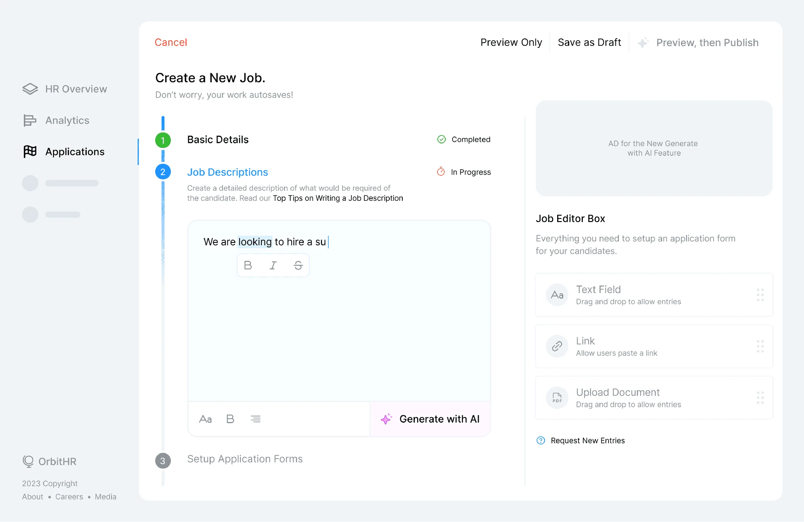The height and width of the screenshot is (522, 804).
Task: Click the In Progress timer icon
Action: click(x=441, y=172)
